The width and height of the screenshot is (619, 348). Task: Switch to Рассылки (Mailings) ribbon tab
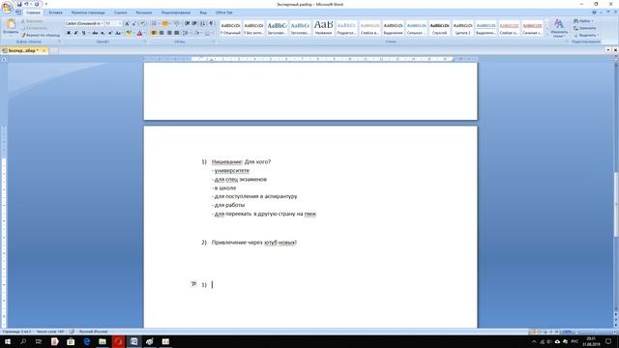pos(144,13)
